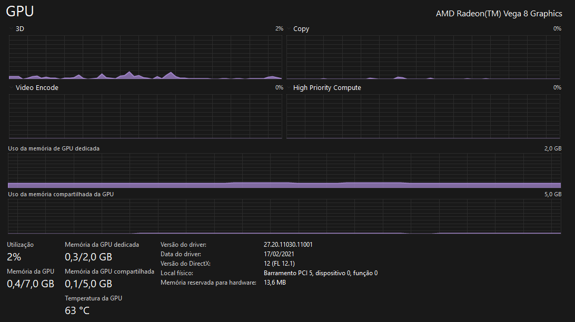Click the 2% value beside the 3D graph
This screenshot has width=575, height=322.
[x=279, y=28]
